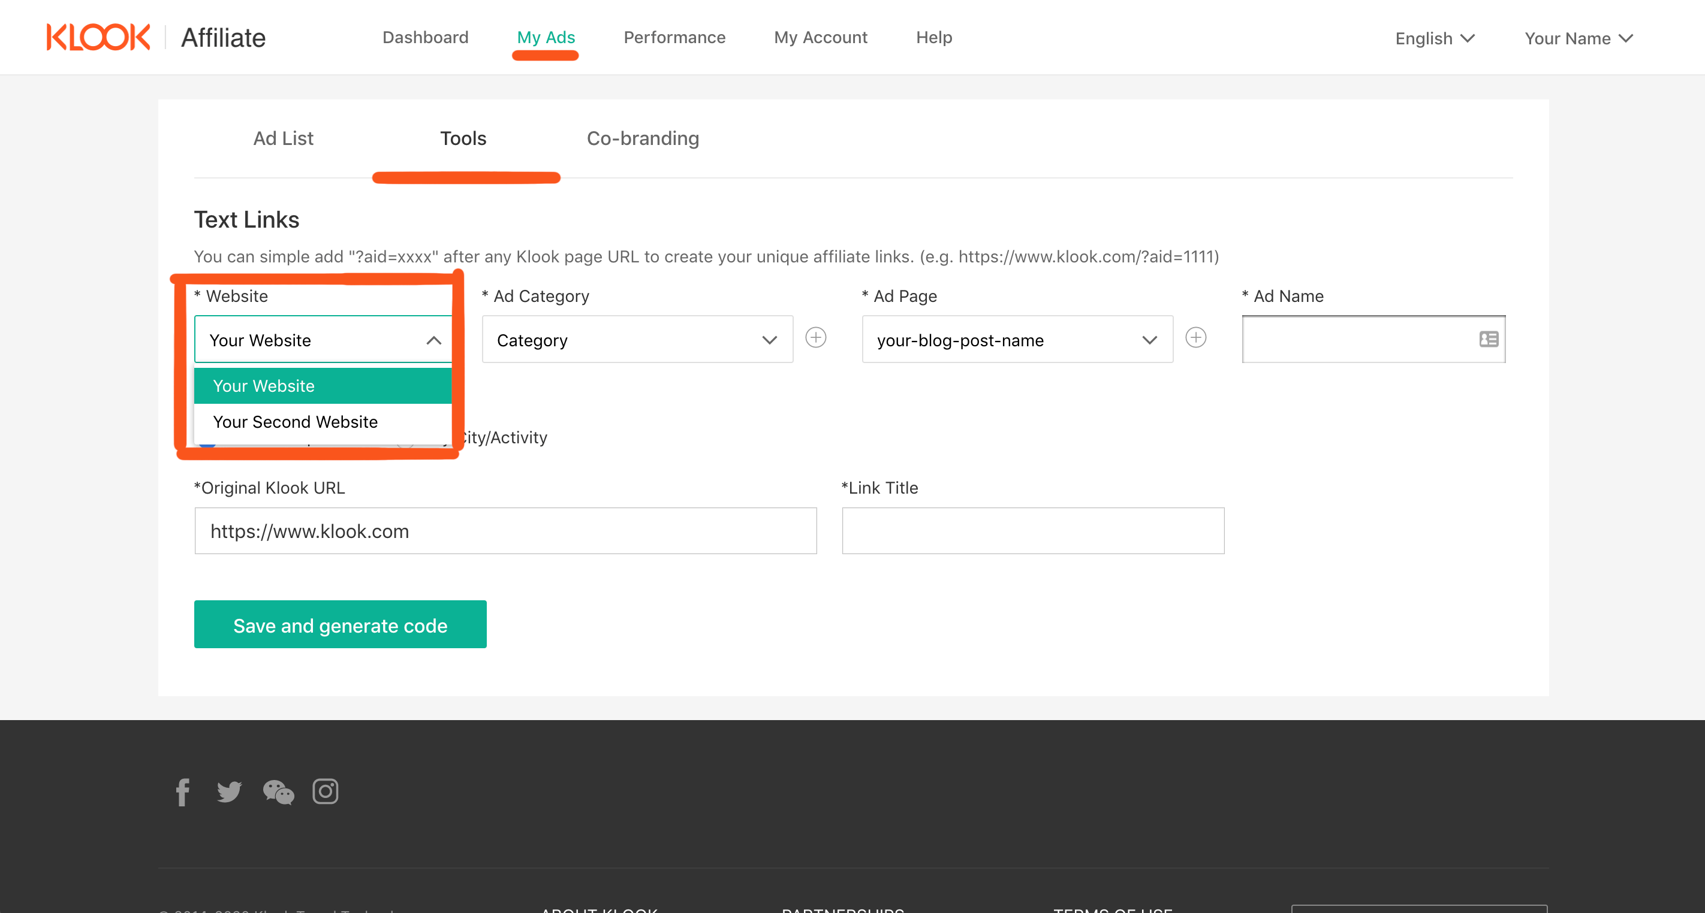The height and width of the screenshot is (913, 1705).
Task: Select Your Second Website option
Action: pos(323,422)
